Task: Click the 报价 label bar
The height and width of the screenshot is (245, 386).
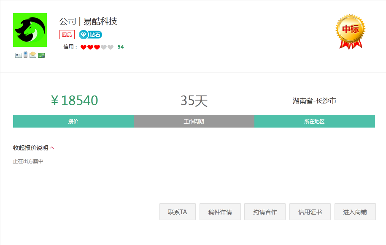Action: click(73, 121)
